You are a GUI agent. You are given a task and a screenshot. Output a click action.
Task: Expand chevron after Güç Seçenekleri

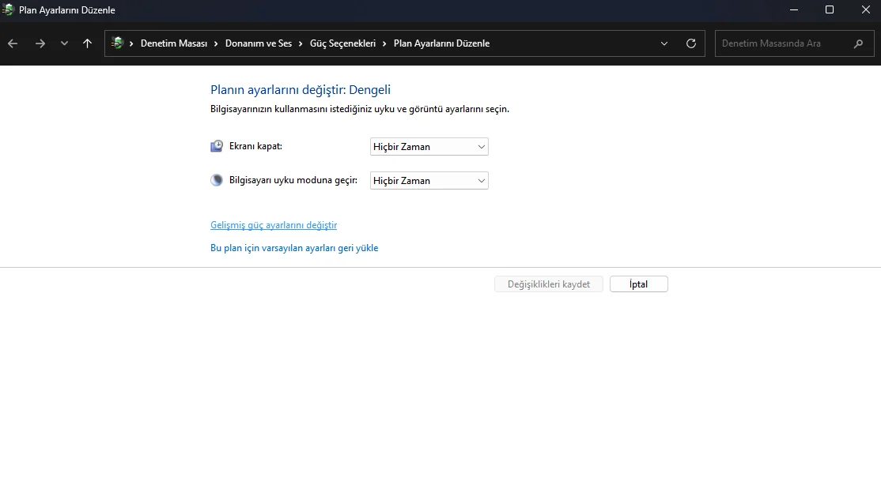pos(384,43)
